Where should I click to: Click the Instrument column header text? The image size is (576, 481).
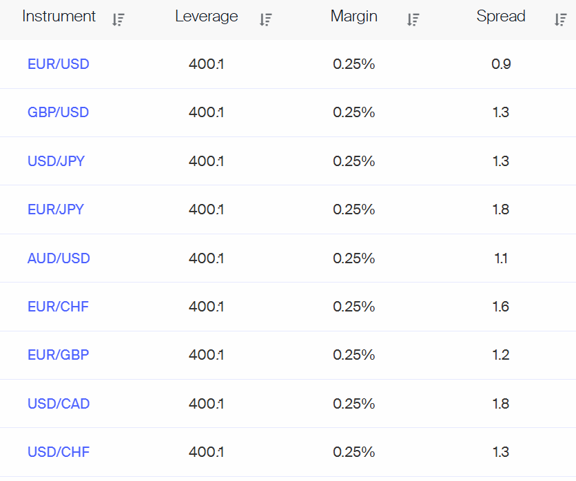tap(59, 16)
